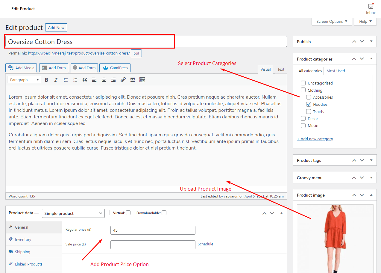The image size is (381, 273).
Task: Click the Add Media button
Action: (21, 68)
